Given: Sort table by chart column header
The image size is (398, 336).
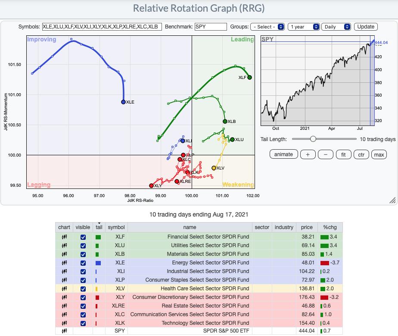Looking at the screenshot, I should pos(64,227).
